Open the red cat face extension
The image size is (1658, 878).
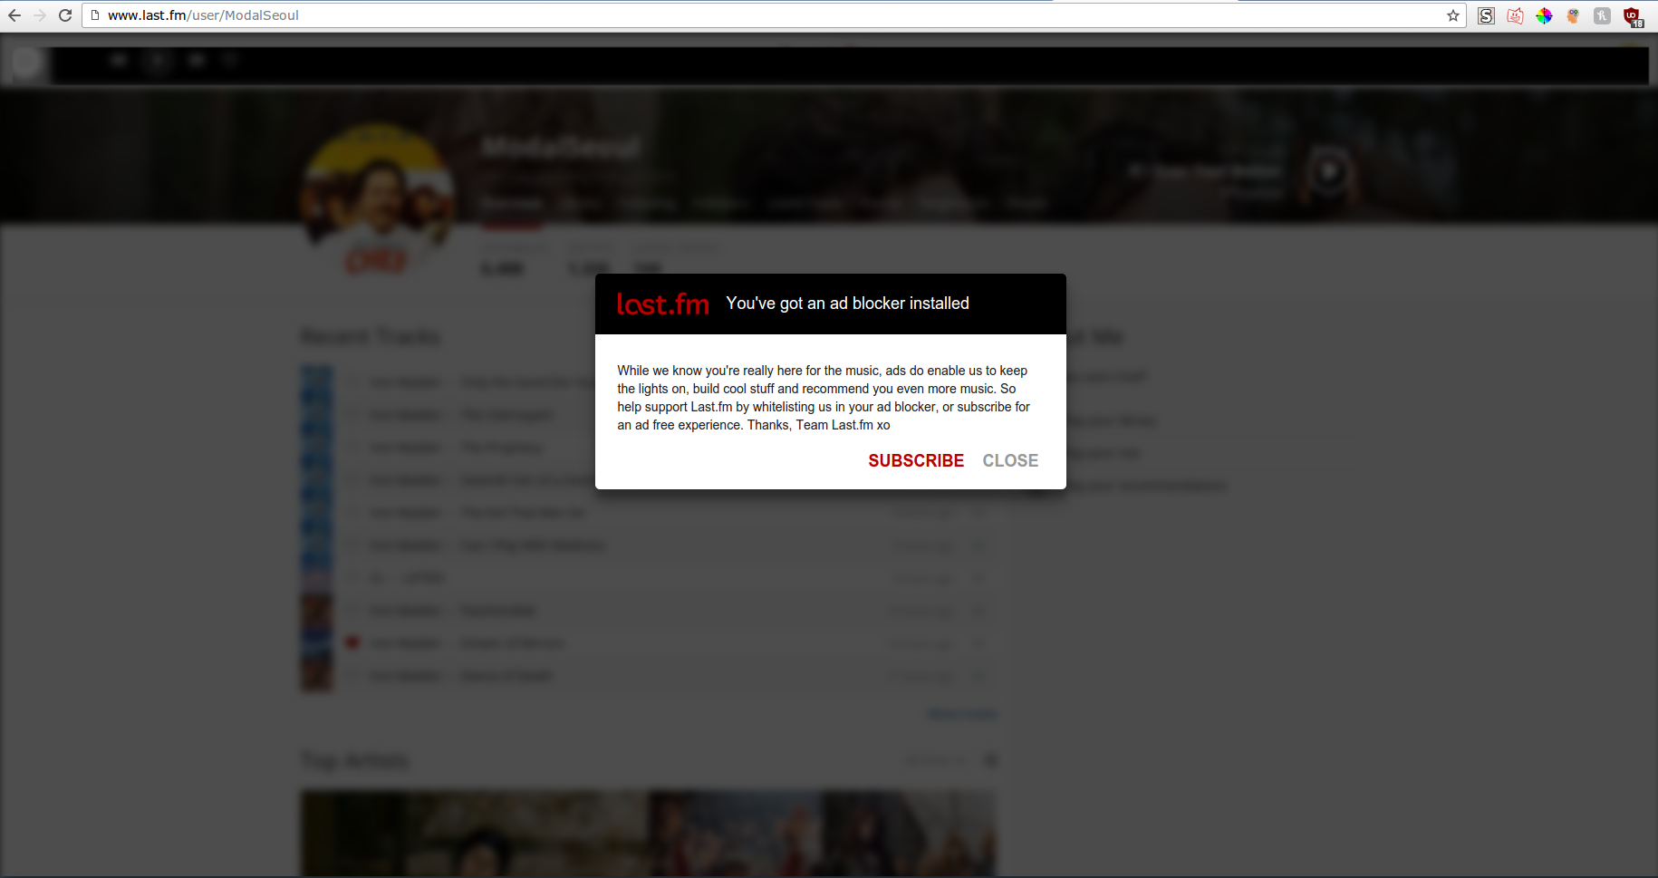tap(1515, 15)
